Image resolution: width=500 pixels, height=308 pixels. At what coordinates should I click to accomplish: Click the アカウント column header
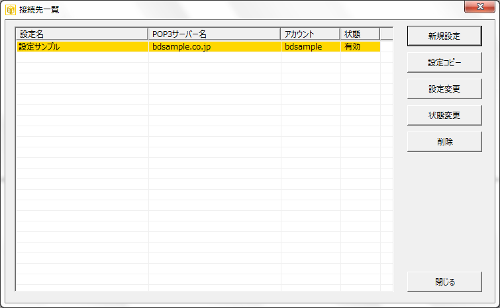click(311, 34)
